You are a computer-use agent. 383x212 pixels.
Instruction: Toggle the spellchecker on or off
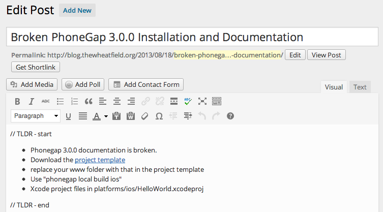188,101
